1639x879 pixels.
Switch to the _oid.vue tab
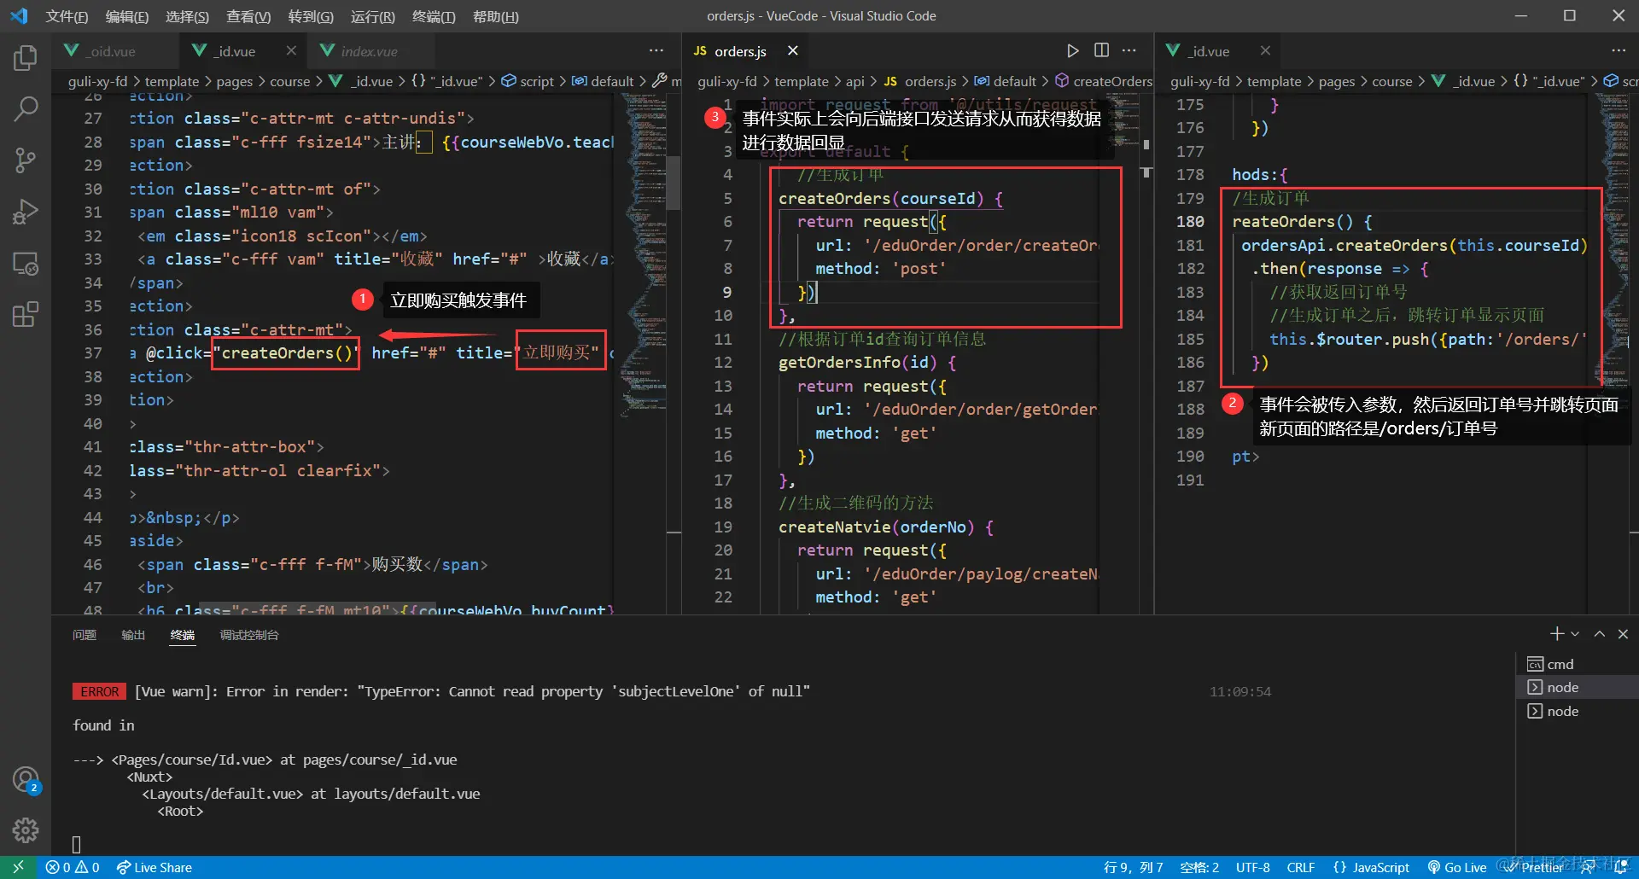pyautogui.click(x=114, y=51)
